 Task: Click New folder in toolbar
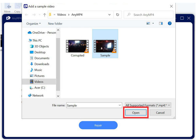coord(56,24)
